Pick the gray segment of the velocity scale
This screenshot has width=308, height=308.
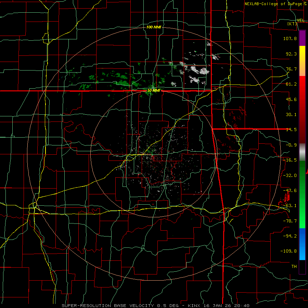coord(302,152)
